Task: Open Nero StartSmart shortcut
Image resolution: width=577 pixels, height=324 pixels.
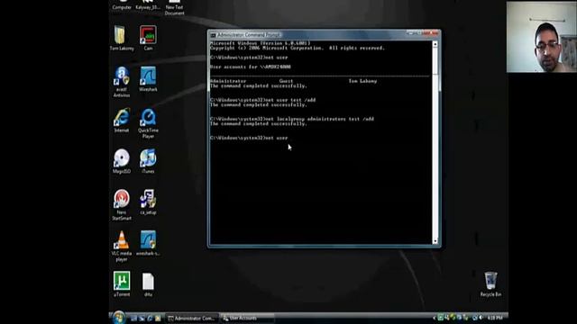Action: tap(122, 205)
